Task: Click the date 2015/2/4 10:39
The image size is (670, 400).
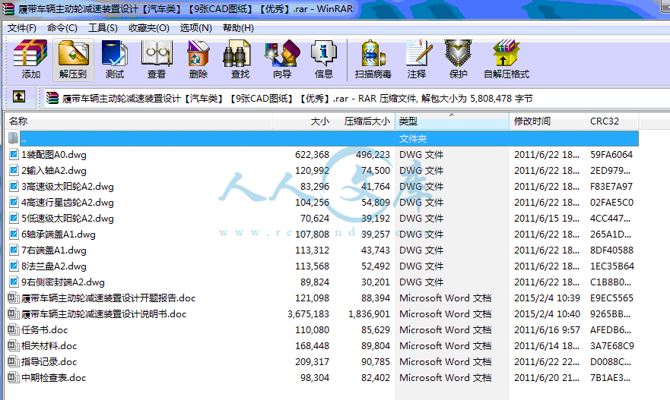Action: pyautogui.click(x=547, y=298)
